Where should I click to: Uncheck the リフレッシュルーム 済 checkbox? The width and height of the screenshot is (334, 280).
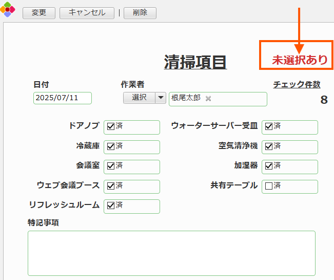111,206
